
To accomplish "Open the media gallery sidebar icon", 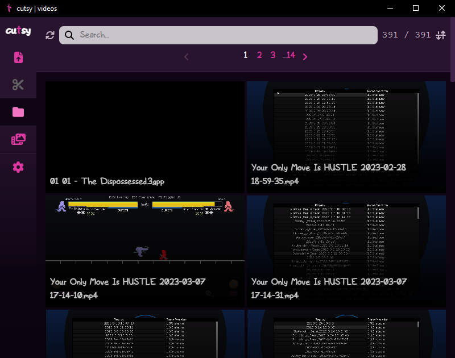I will point(18,139).
